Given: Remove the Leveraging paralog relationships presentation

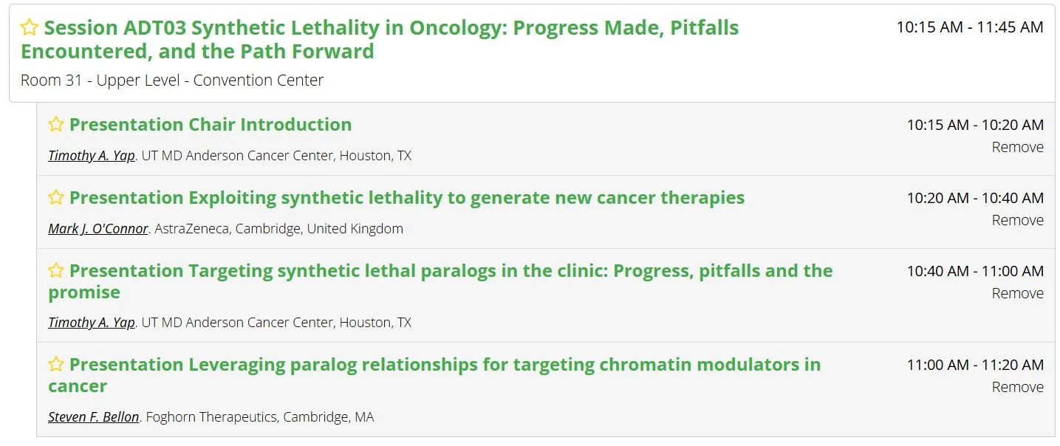Looking at the screenshot, I should 1017,387.
